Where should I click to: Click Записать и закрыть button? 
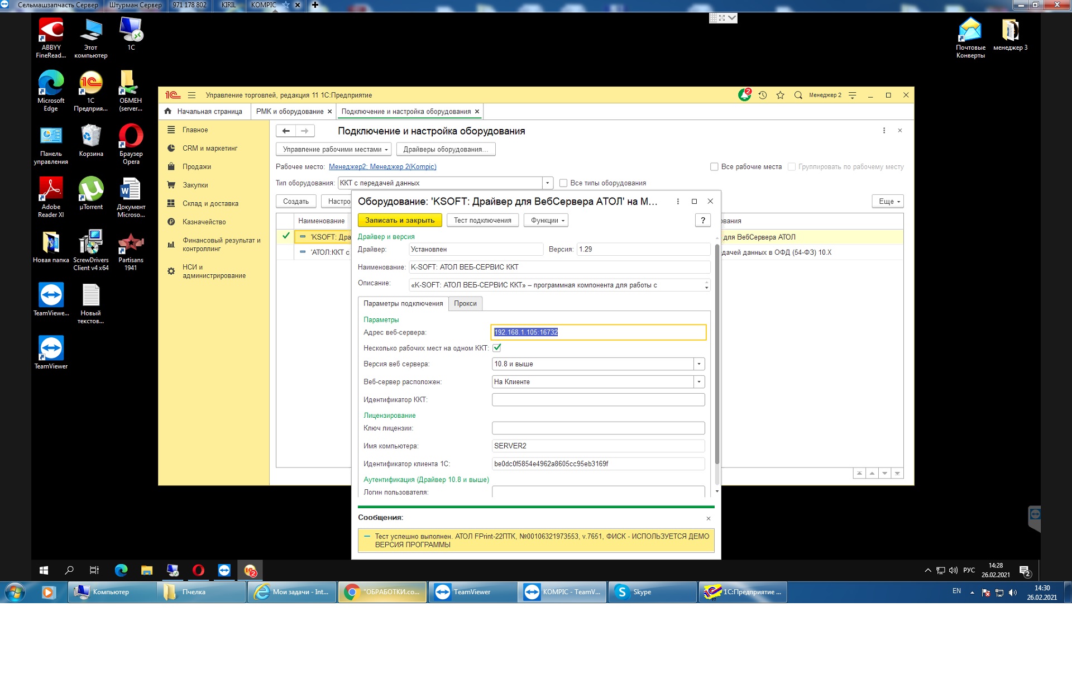click(400, 220)
